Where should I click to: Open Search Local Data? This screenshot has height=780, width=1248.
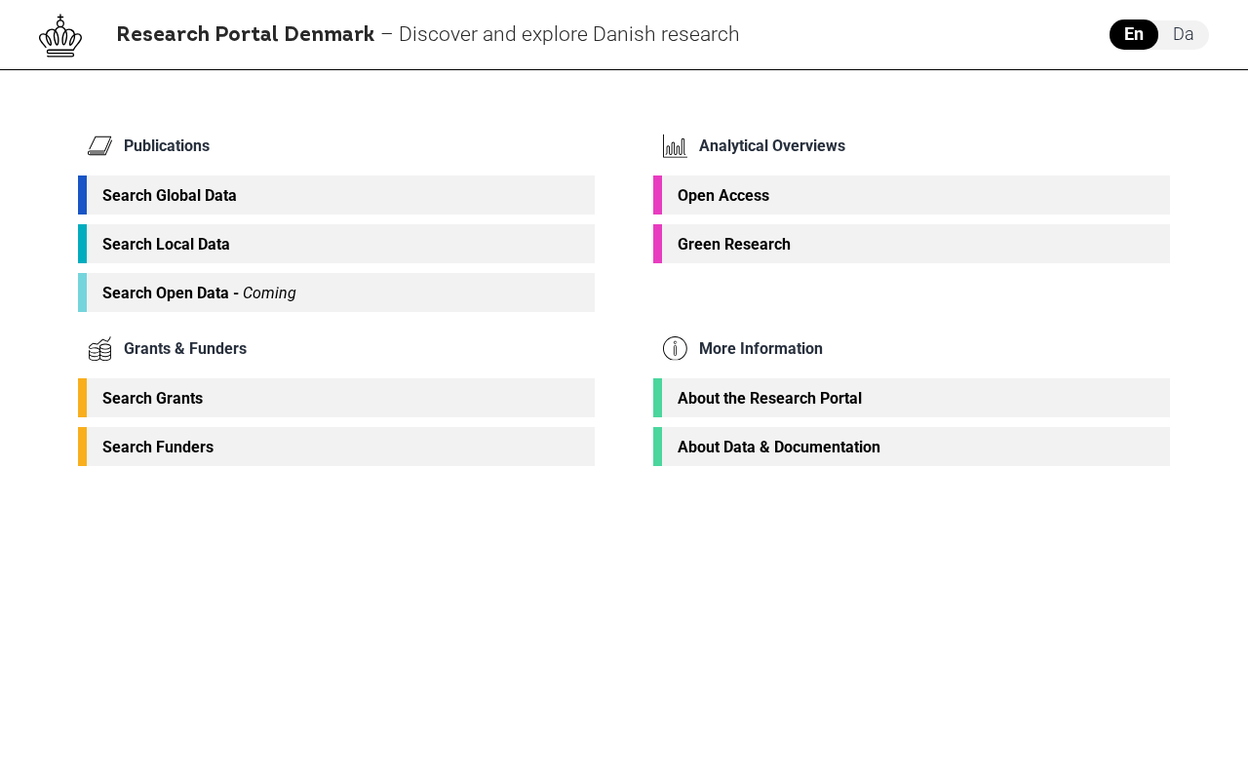coord(336,244)
